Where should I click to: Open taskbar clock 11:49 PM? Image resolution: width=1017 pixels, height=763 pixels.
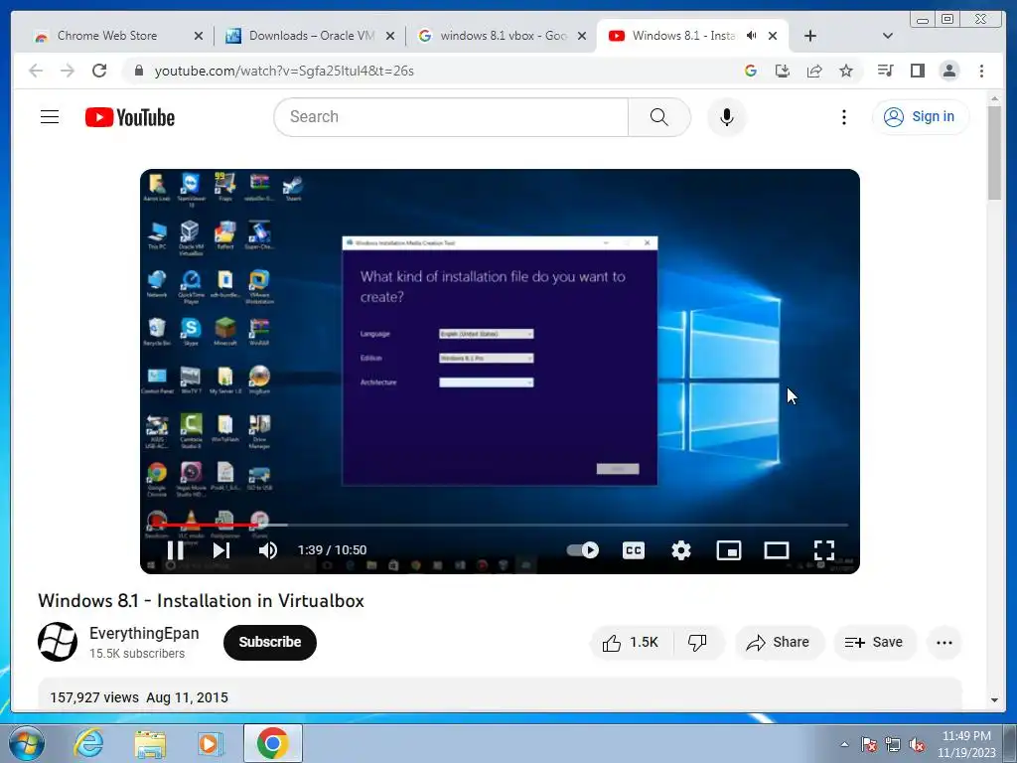[966, 744]
